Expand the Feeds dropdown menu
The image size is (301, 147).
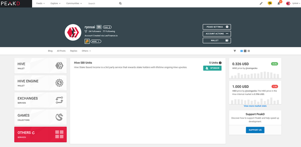pyautogui.click(x=40, y=4)
